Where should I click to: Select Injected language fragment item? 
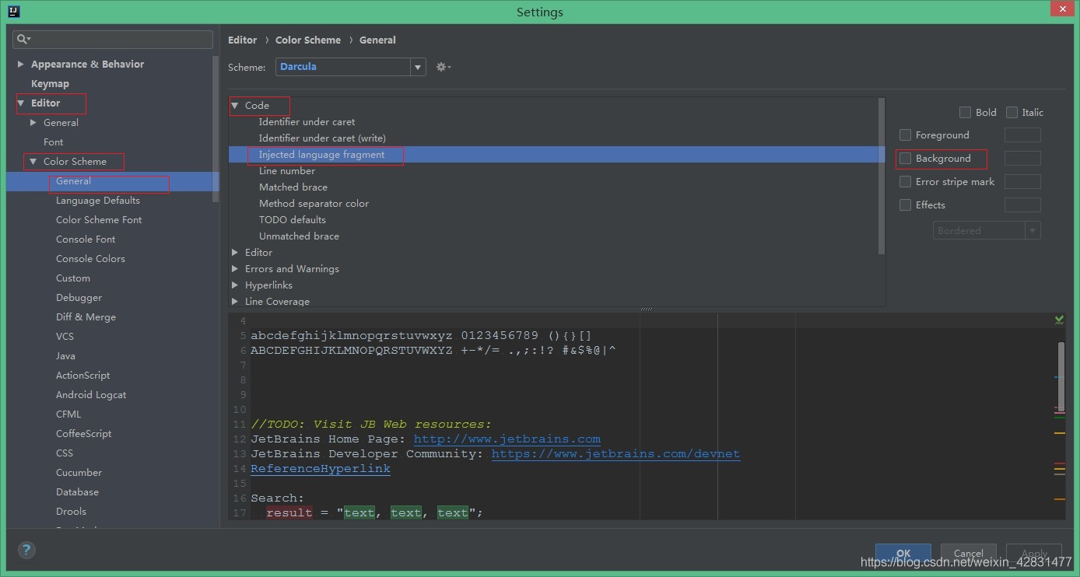tap(321, 154)
